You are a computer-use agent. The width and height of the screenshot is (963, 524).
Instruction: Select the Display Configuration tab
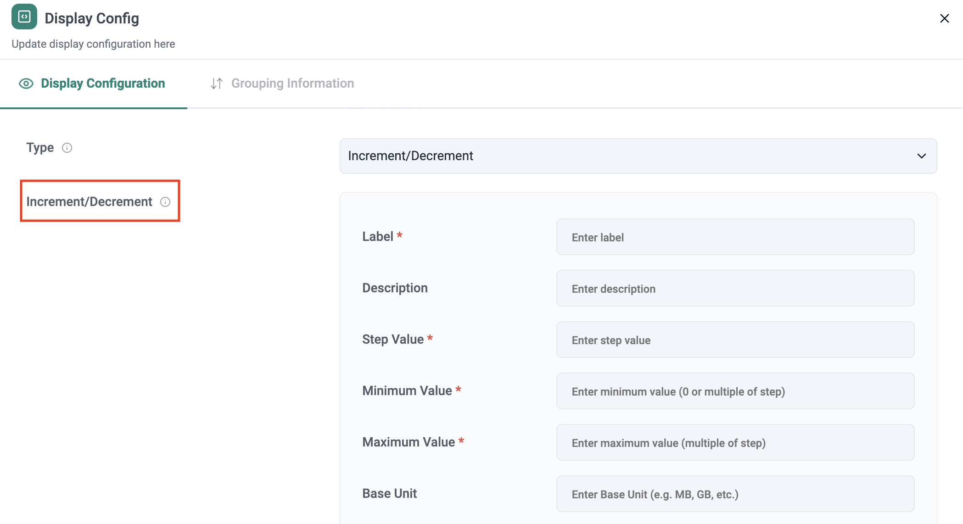click(102, 84)
